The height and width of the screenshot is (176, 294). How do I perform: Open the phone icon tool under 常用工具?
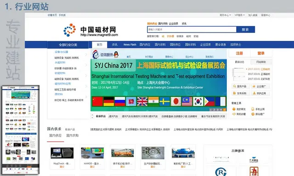pos(258,109)
